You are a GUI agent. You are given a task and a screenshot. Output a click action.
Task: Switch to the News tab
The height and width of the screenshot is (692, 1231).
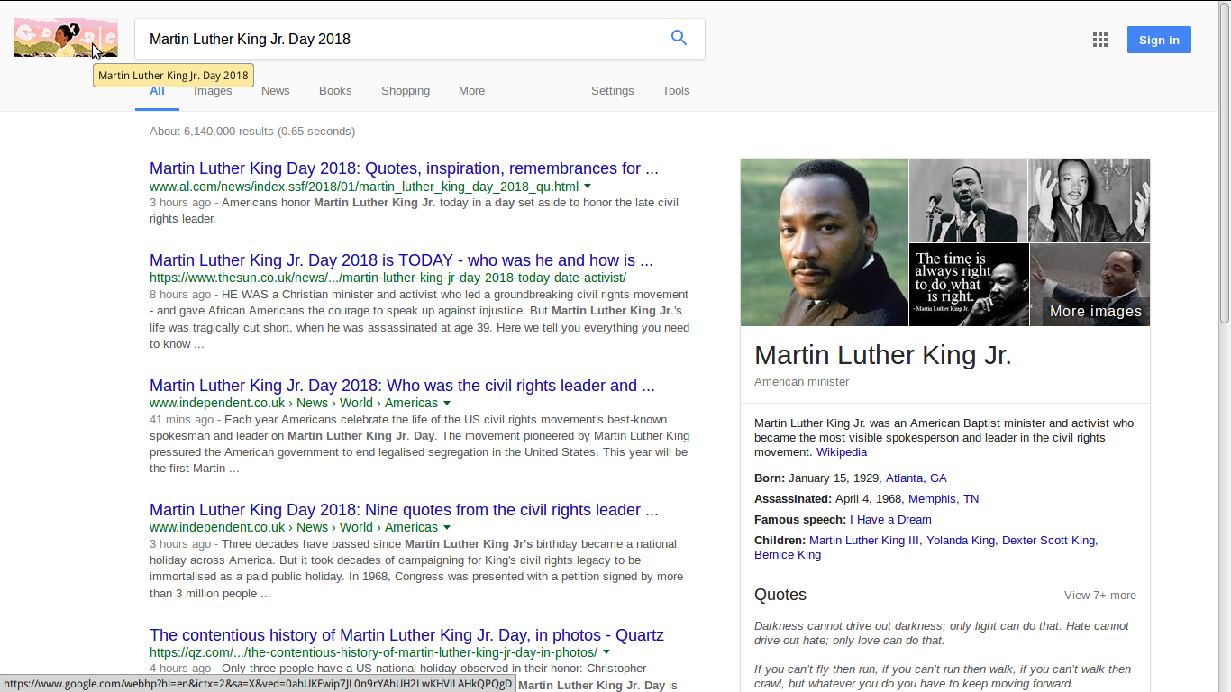click(x=276, y=91)
